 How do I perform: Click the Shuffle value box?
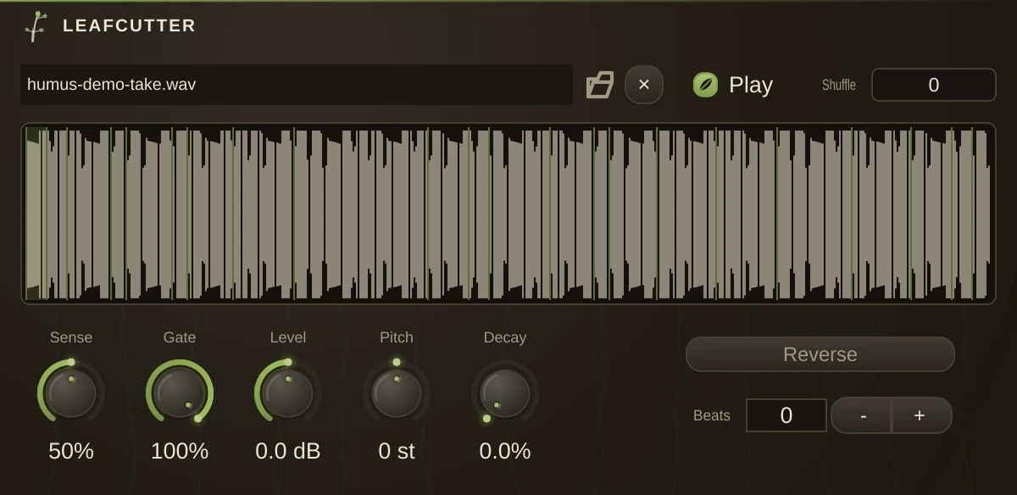[934, 85]
